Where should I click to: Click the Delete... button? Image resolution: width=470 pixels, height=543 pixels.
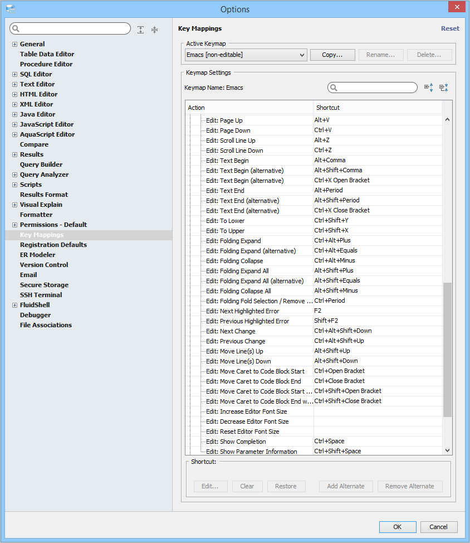click(x=429, y=55)
